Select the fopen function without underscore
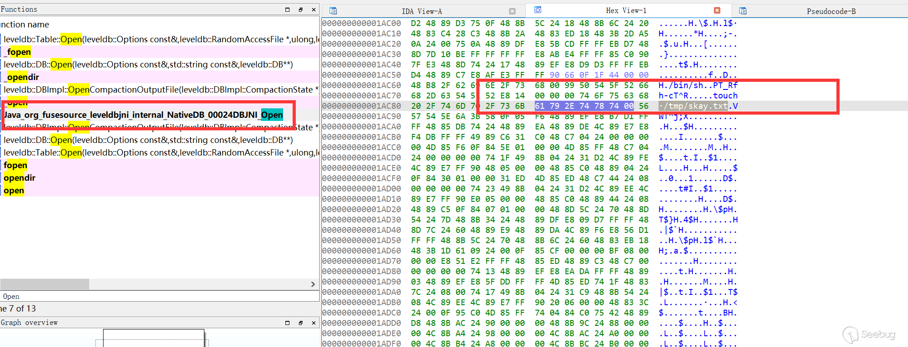The height and width of the screenshot is (347, 908). [160, 165]
